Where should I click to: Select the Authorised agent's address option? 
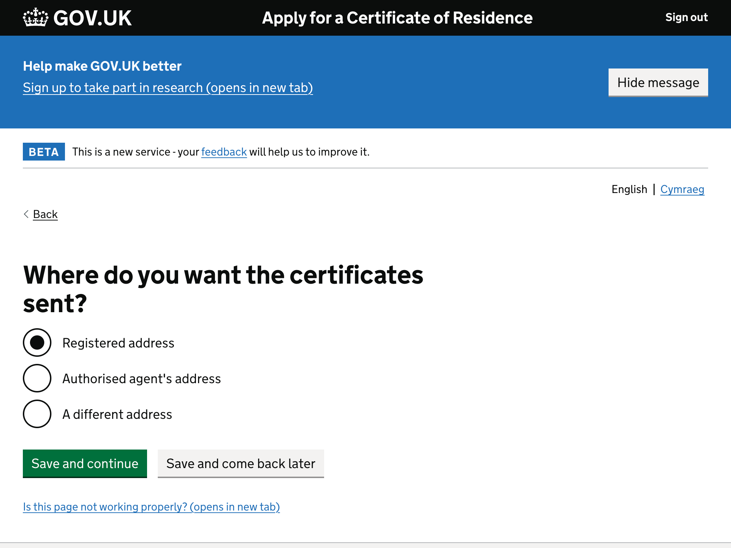click(37, 379)
